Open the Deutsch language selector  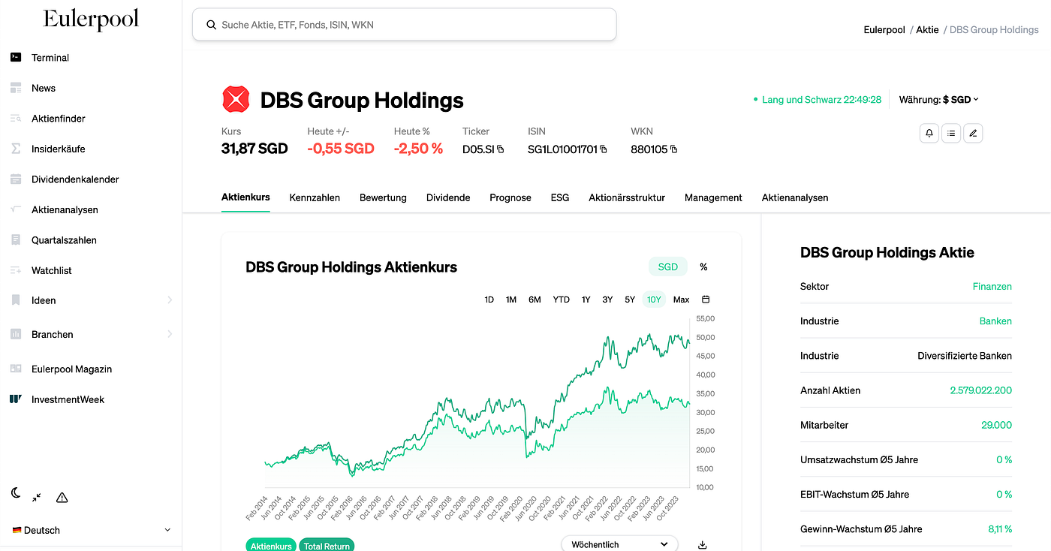click(92, 530)
